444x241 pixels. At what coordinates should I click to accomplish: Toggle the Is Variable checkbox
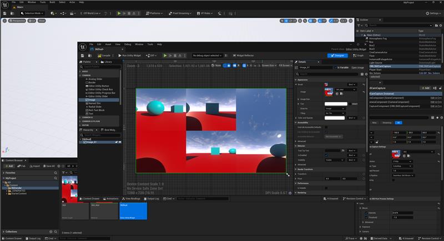click(x=336, y=68)
